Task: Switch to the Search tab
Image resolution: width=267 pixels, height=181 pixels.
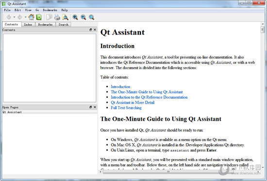Action: coord(63,24)
